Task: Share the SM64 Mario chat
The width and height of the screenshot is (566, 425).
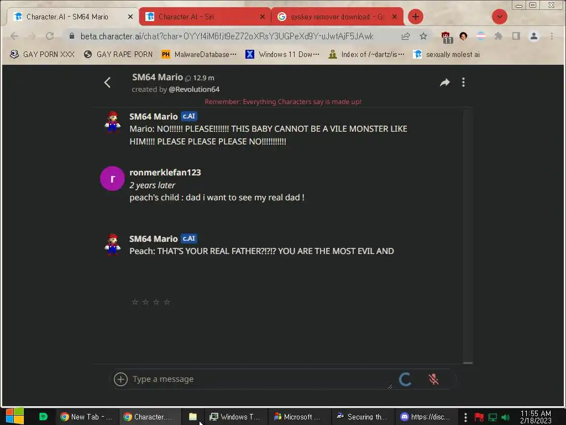Action: (x=445, y=82)
